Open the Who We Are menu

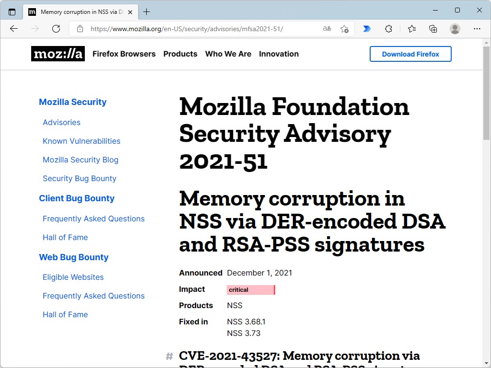(x=228, y=54)
